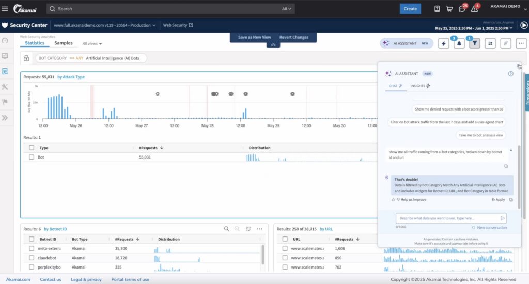529x284 pixels.
Task: Select the CHAT tab in AI Assistant
Action: [395, 86]
